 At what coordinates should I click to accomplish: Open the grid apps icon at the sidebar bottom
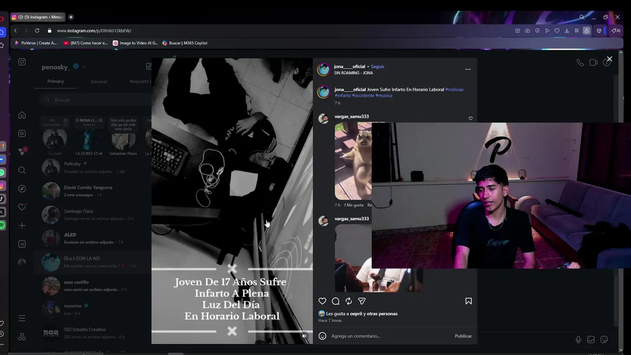click(x=22, y=337)
